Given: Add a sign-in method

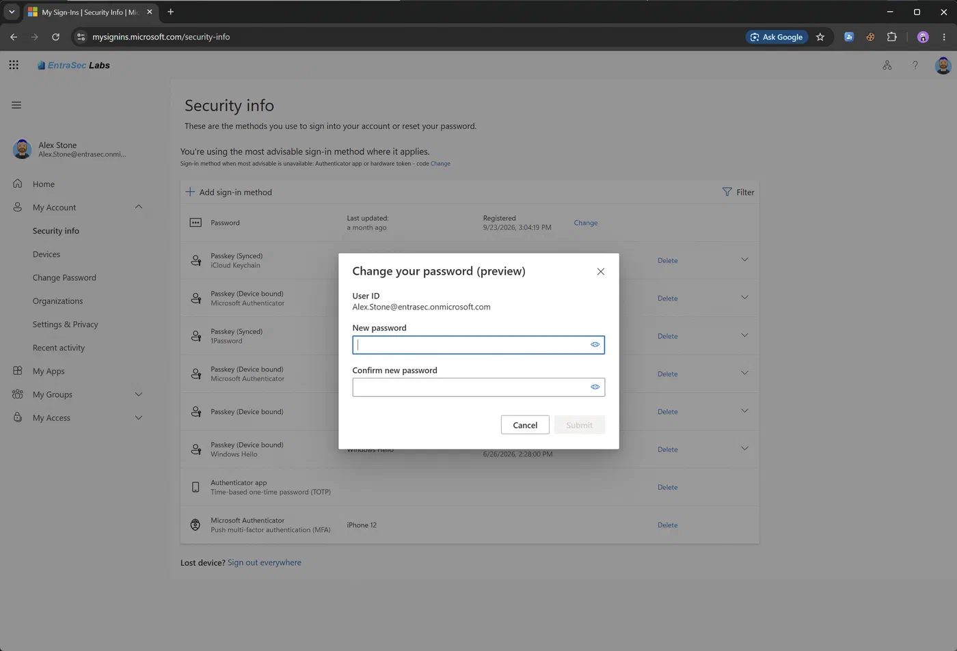Looking at the screenshot, I should (x=229, y=193).
